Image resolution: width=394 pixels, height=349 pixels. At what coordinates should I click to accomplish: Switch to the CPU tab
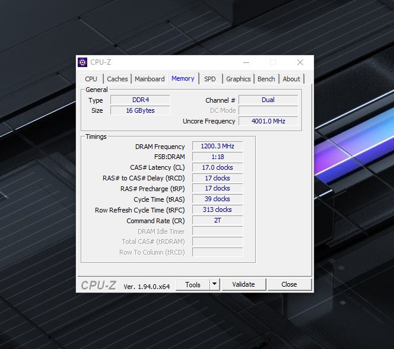[91, 79]
